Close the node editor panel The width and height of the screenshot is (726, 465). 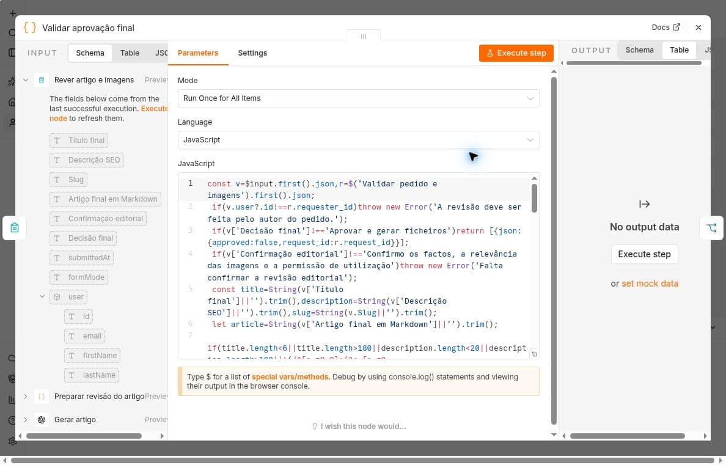tap(698, 27)
